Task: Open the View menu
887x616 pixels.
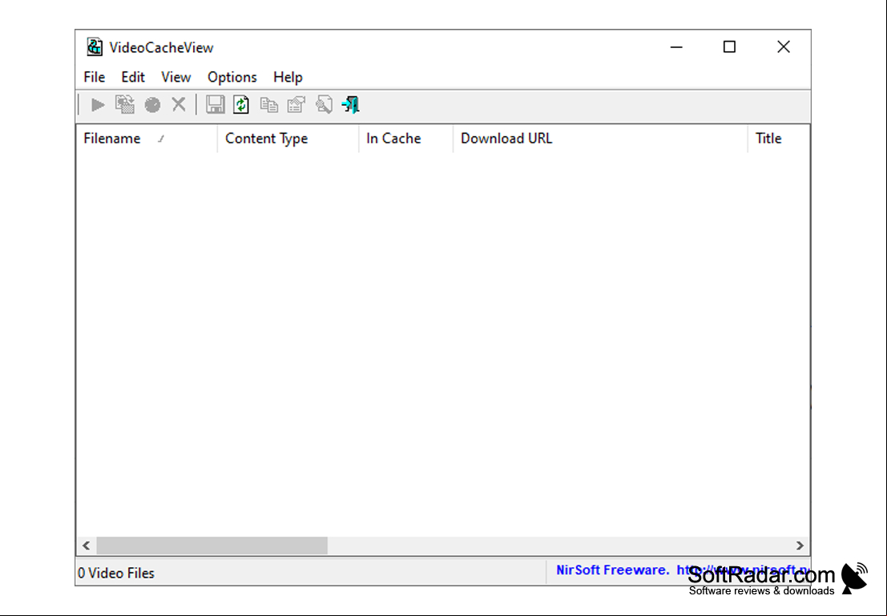Action: [176, 77]
